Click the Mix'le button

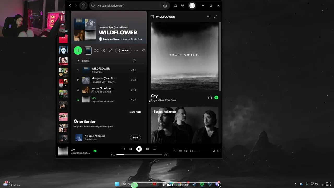pos(123,50)
